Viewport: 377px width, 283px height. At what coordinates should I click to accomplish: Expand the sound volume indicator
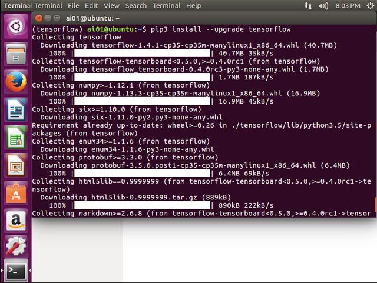point(323,6)
